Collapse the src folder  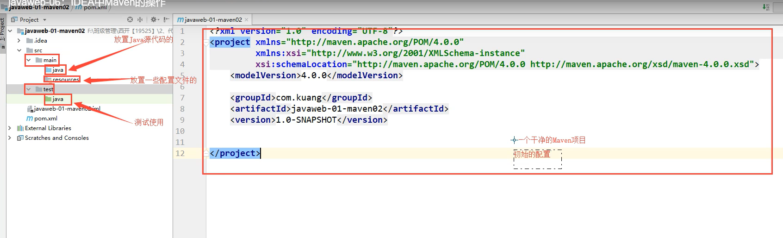point(19,50)
